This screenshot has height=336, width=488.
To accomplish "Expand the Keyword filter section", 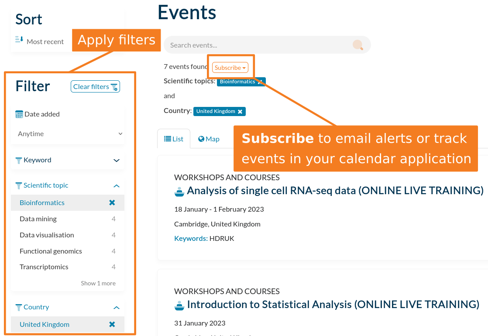I will coord(117,160).
